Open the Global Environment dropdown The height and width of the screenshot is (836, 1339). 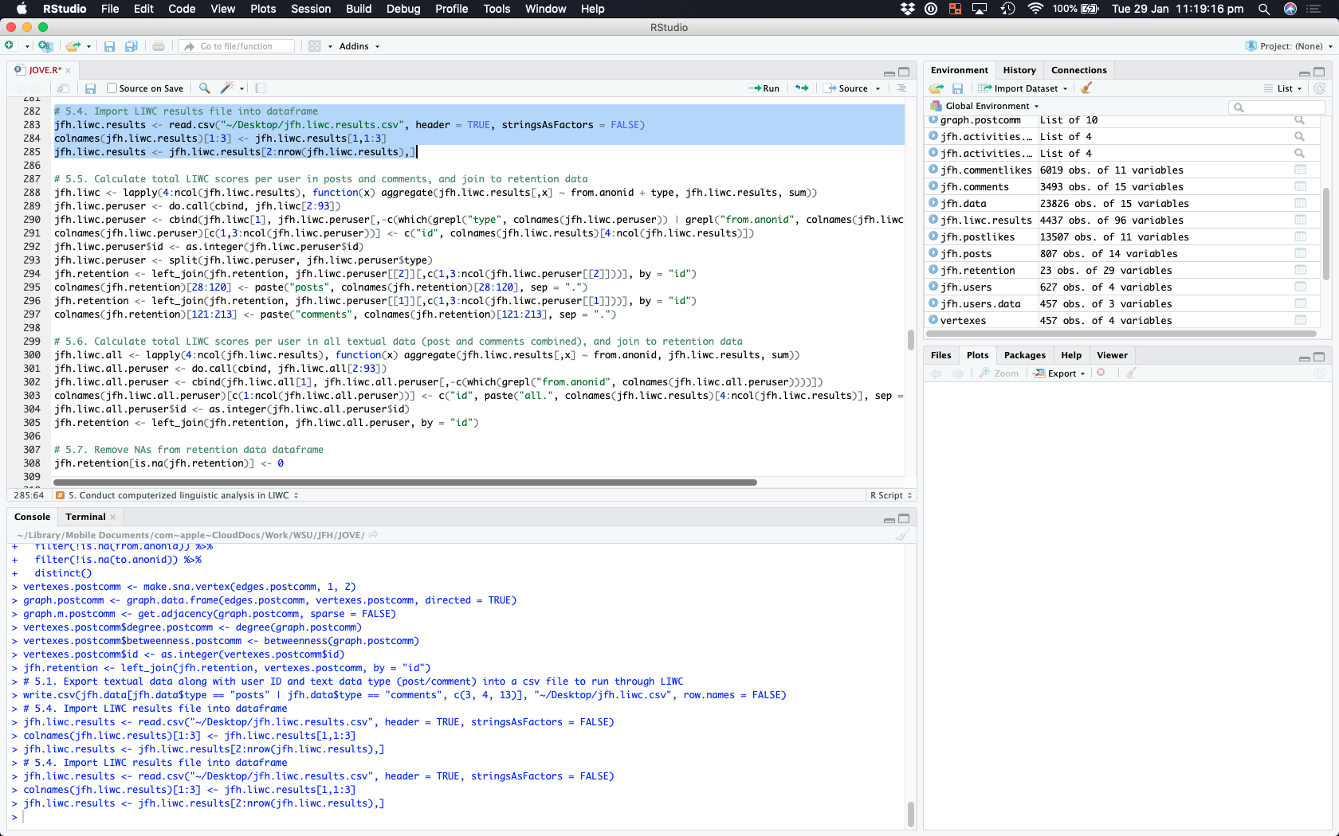[x=991, y=106]
